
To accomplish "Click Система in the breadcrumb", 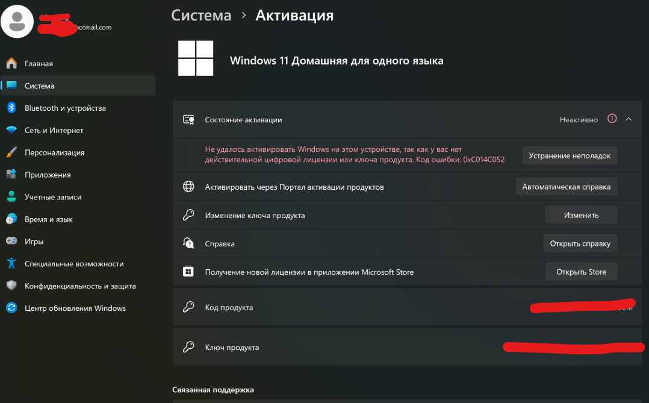I will click(201, 15).
